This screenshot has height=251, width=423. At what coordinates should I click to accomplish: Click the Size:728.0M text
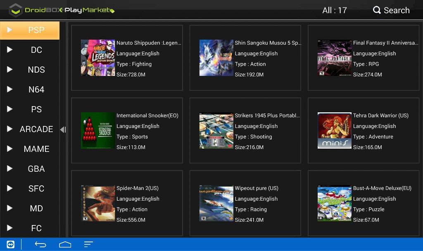pos(131,75)
